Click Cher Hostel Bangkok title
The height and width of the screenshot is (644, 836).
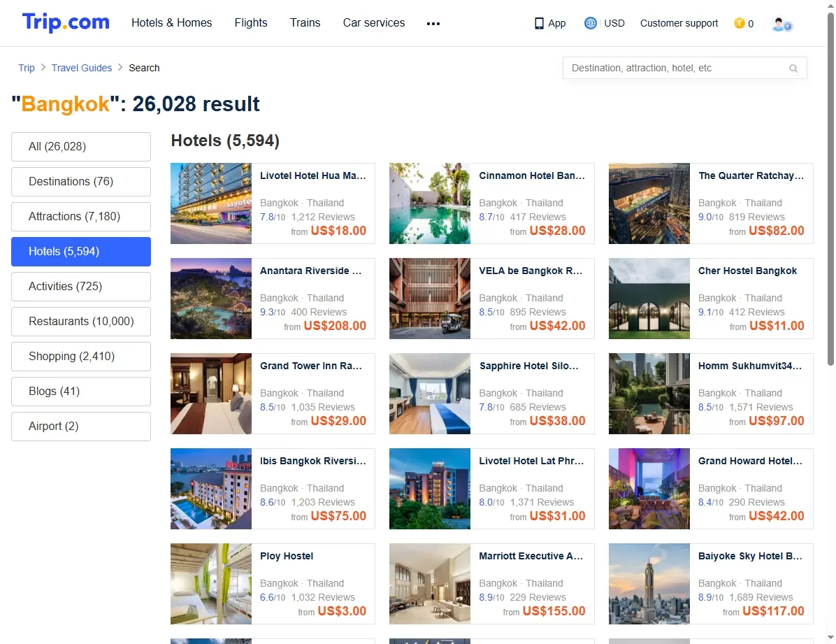(x=747, y=271)
